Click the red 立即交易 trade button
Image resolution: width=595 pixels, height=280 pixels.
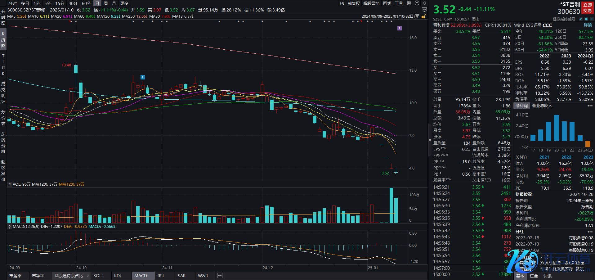[x=587, y=8]
